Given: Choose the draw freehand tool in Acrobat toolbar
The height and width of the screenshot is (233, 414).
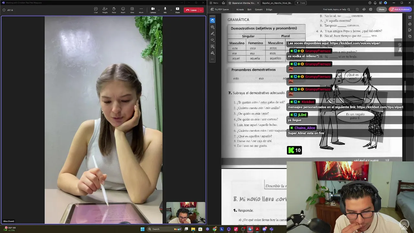Looking at the screenshot, I should pyautogui.click(x=212, y=40).
